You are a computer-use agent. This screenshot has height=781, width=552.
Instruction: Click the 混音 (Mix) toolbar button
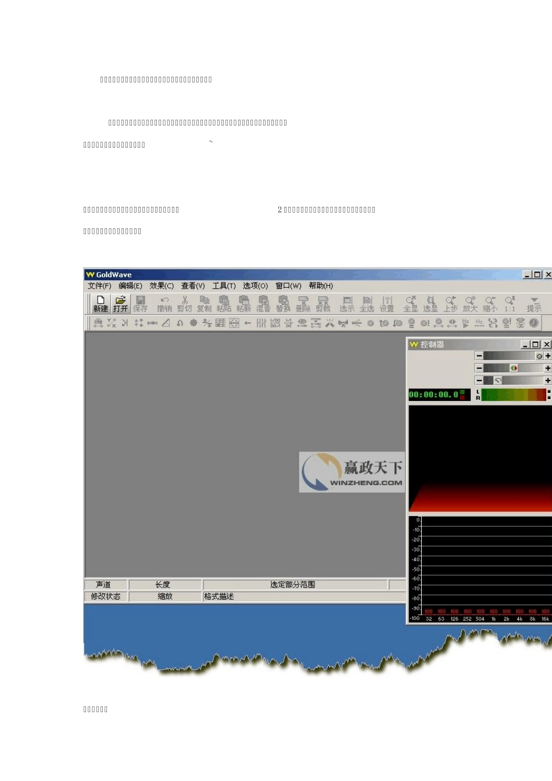coord(263,304)
